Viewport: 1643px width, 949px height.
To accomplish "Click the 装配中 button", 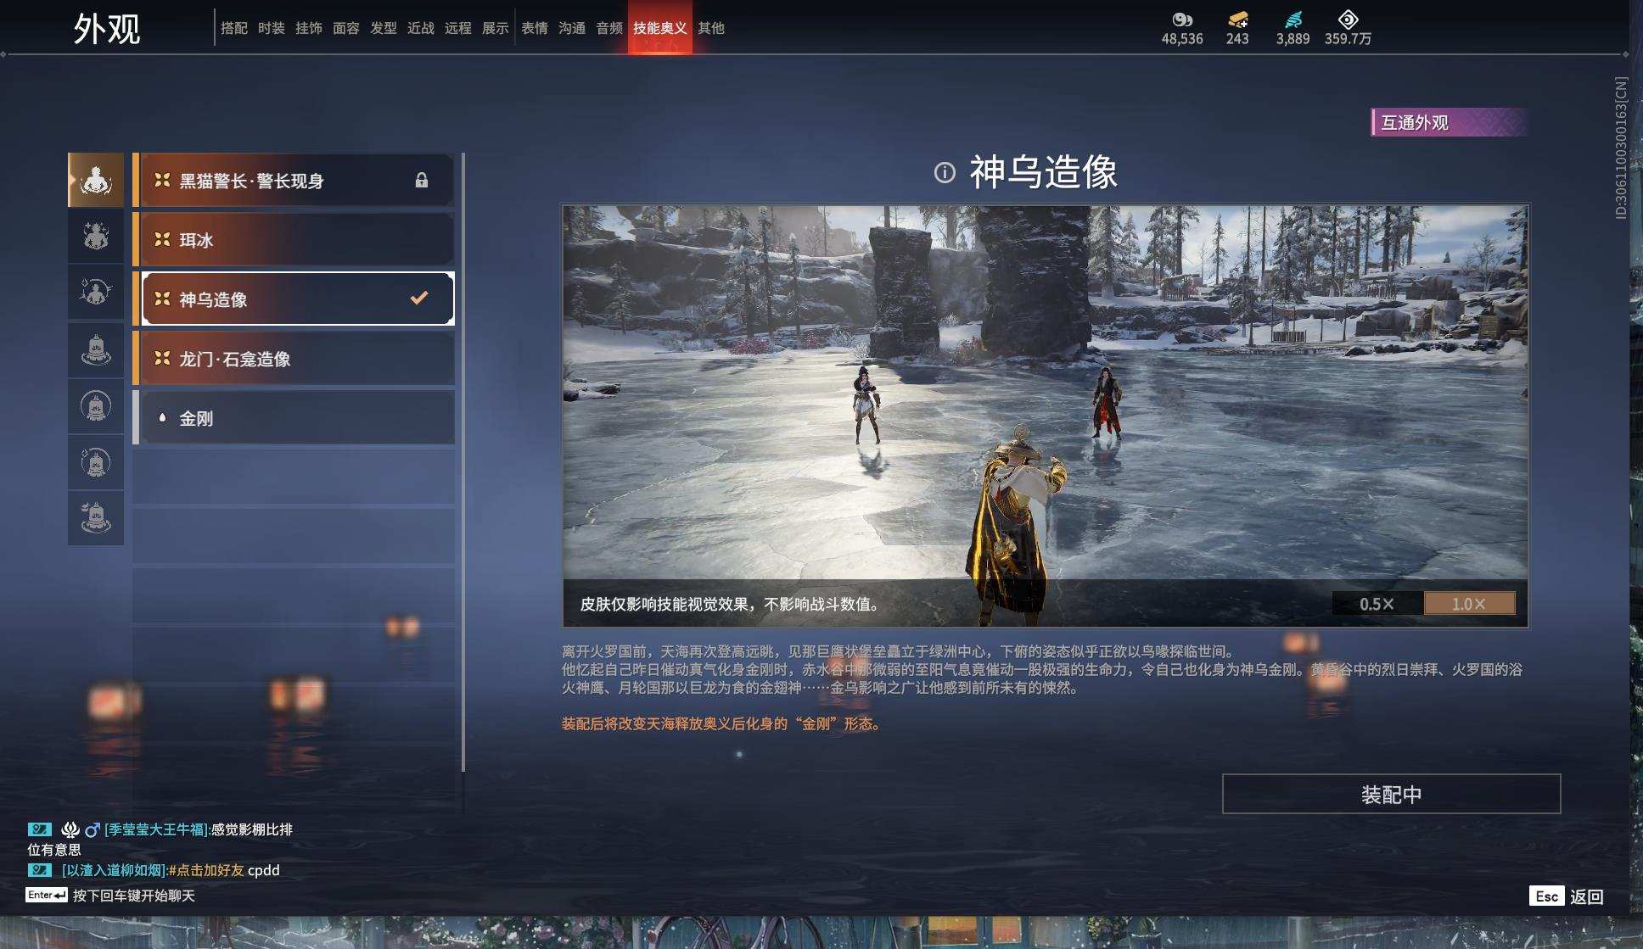I will [1391, 794].
